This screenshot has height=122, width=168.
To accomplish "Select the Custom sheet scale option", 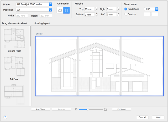I will pyautogui.click(x=126, y=14).
